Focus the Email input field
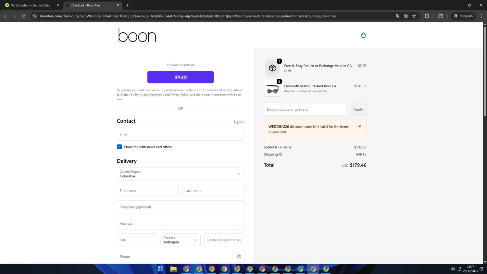Screen dimensions: 487x274 181,134
